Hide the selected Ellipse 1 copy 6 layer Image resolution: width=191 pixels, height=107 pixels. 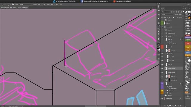click(x=162, y=68)
